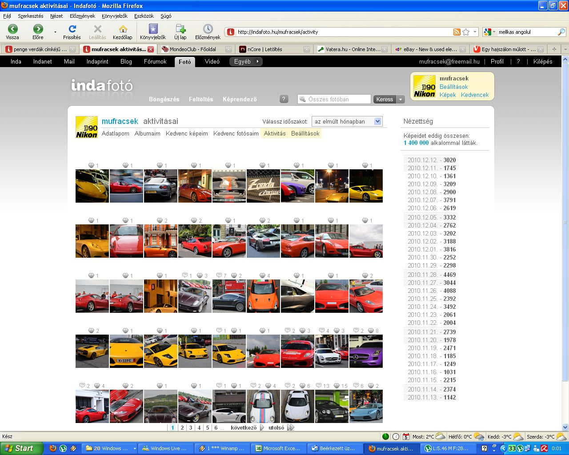Image resolution: width=569 pixels, height=455 pixels.
Task: Click the question mark help icon near search
Action: click(284, 99)
